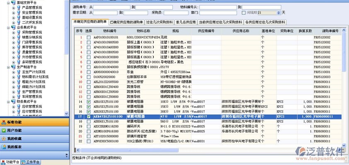Switch to 工作平台 bottom tab
The image size is (349, 165).
pyautogui.click(x=31, y=163)
